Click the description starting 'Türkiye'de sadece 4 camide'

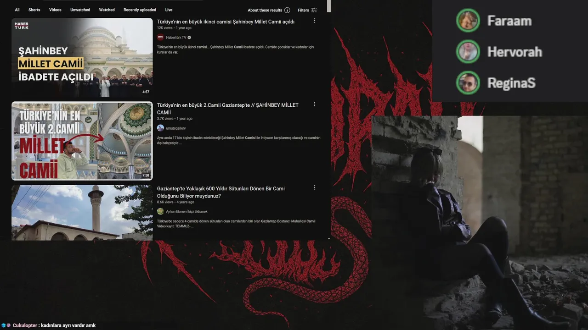coord(236,224)
